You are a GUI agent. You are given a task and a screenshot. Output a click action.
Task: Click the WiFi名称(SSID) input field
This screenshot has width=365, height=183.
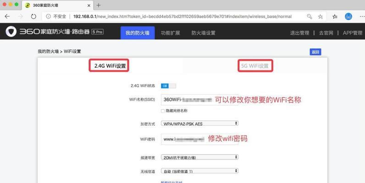point(199,100)
